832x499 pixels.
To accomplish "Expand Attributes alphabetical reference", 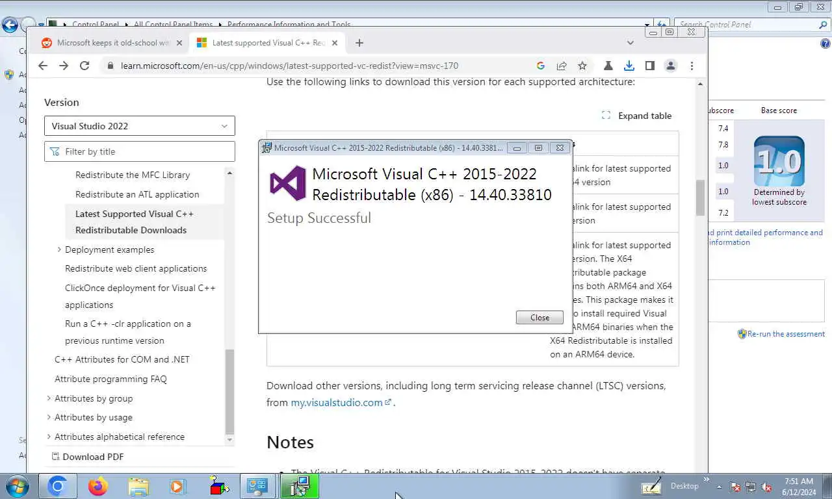I will (49, 437).
